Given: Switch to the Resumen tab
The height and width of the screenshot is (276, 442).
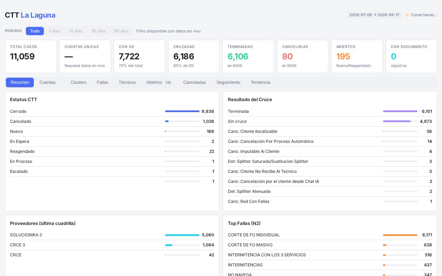Looking at the screenshot, I should pyautogui.click(x=20, y=82).
